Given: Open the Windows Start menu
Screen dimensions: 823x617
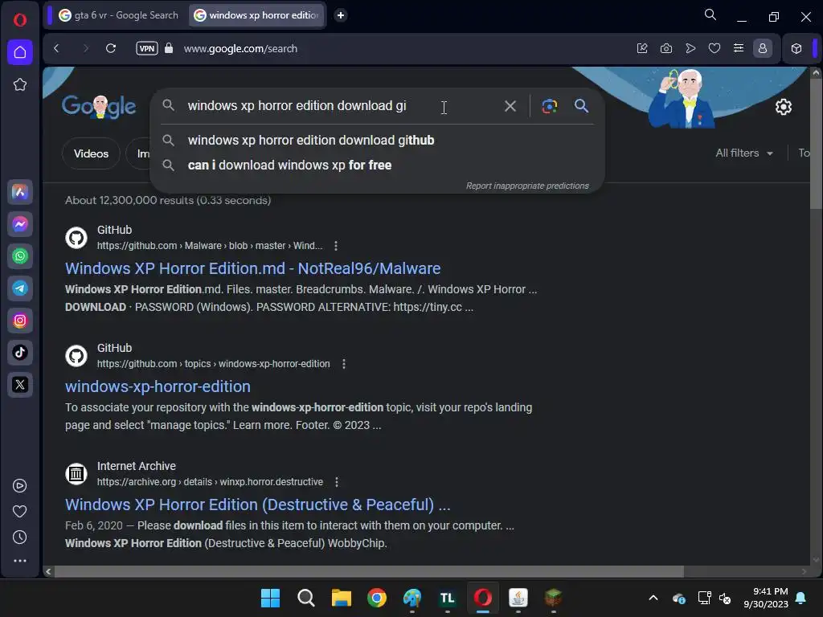Looking at the screenshot, I should click(270, 598).
